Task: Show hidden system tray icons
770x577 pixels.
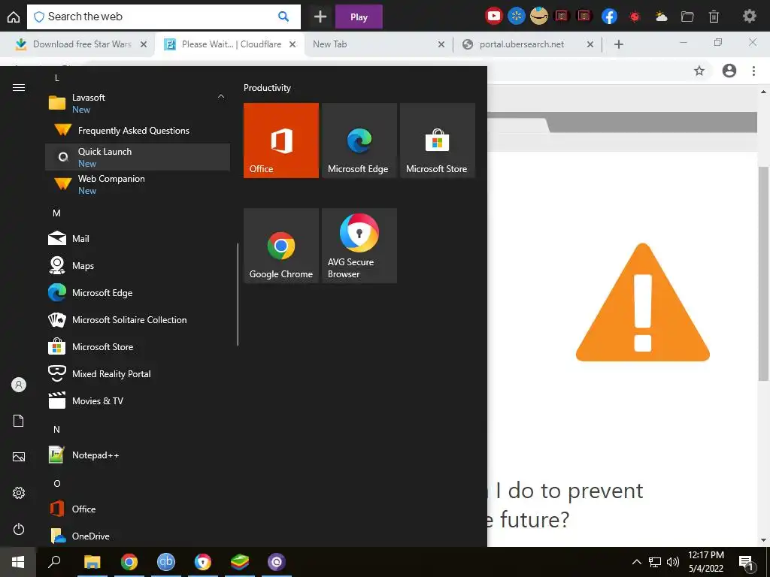Action: coord(636,562)
